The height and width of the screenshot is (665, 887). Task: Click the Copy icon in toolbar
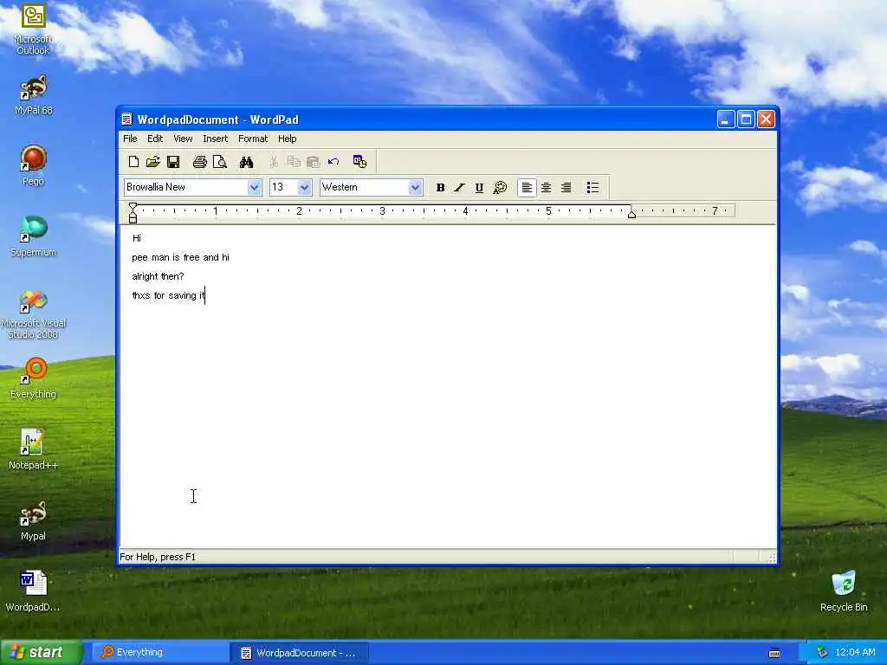pyautogui.click(x=294, y=162)
